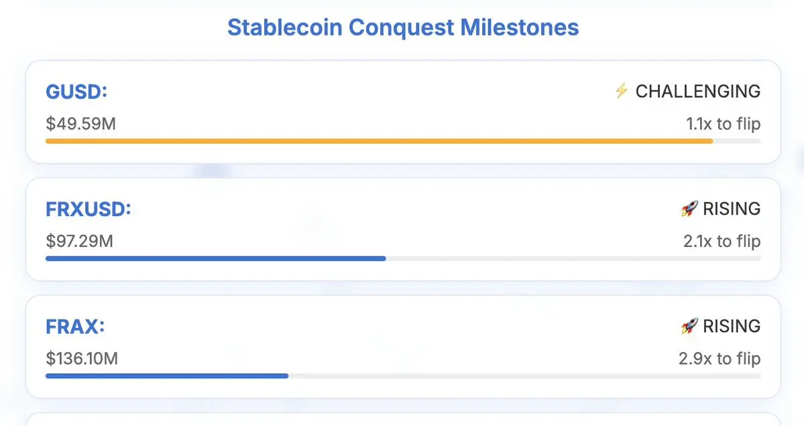Click the RISING status in FRAX card
804x426 pixels.
[732, 326]
